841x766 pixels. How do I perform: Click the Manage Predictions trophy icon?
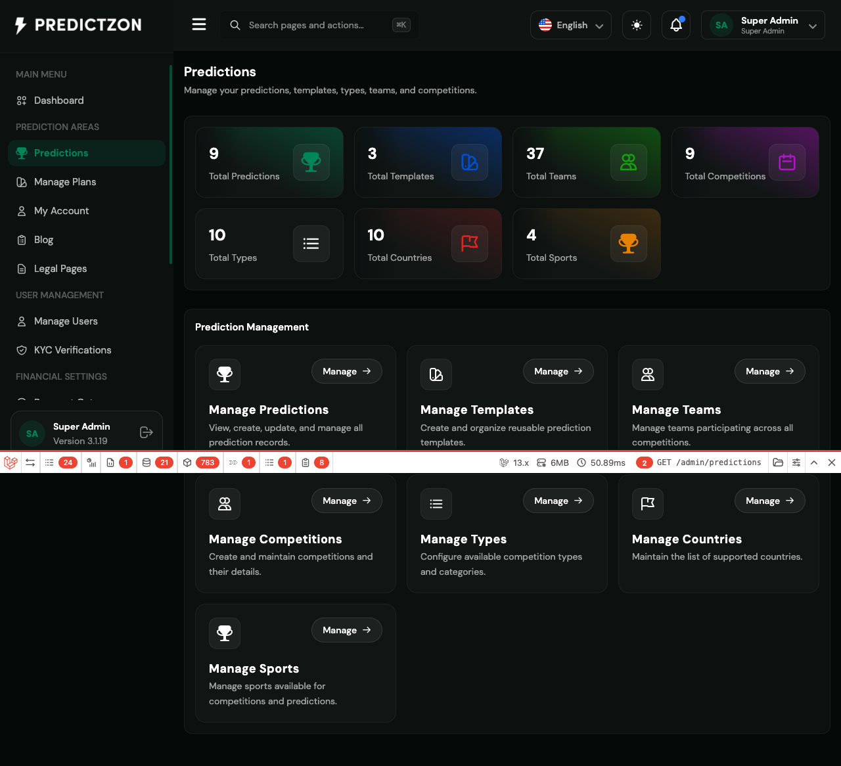click(225, 374)
